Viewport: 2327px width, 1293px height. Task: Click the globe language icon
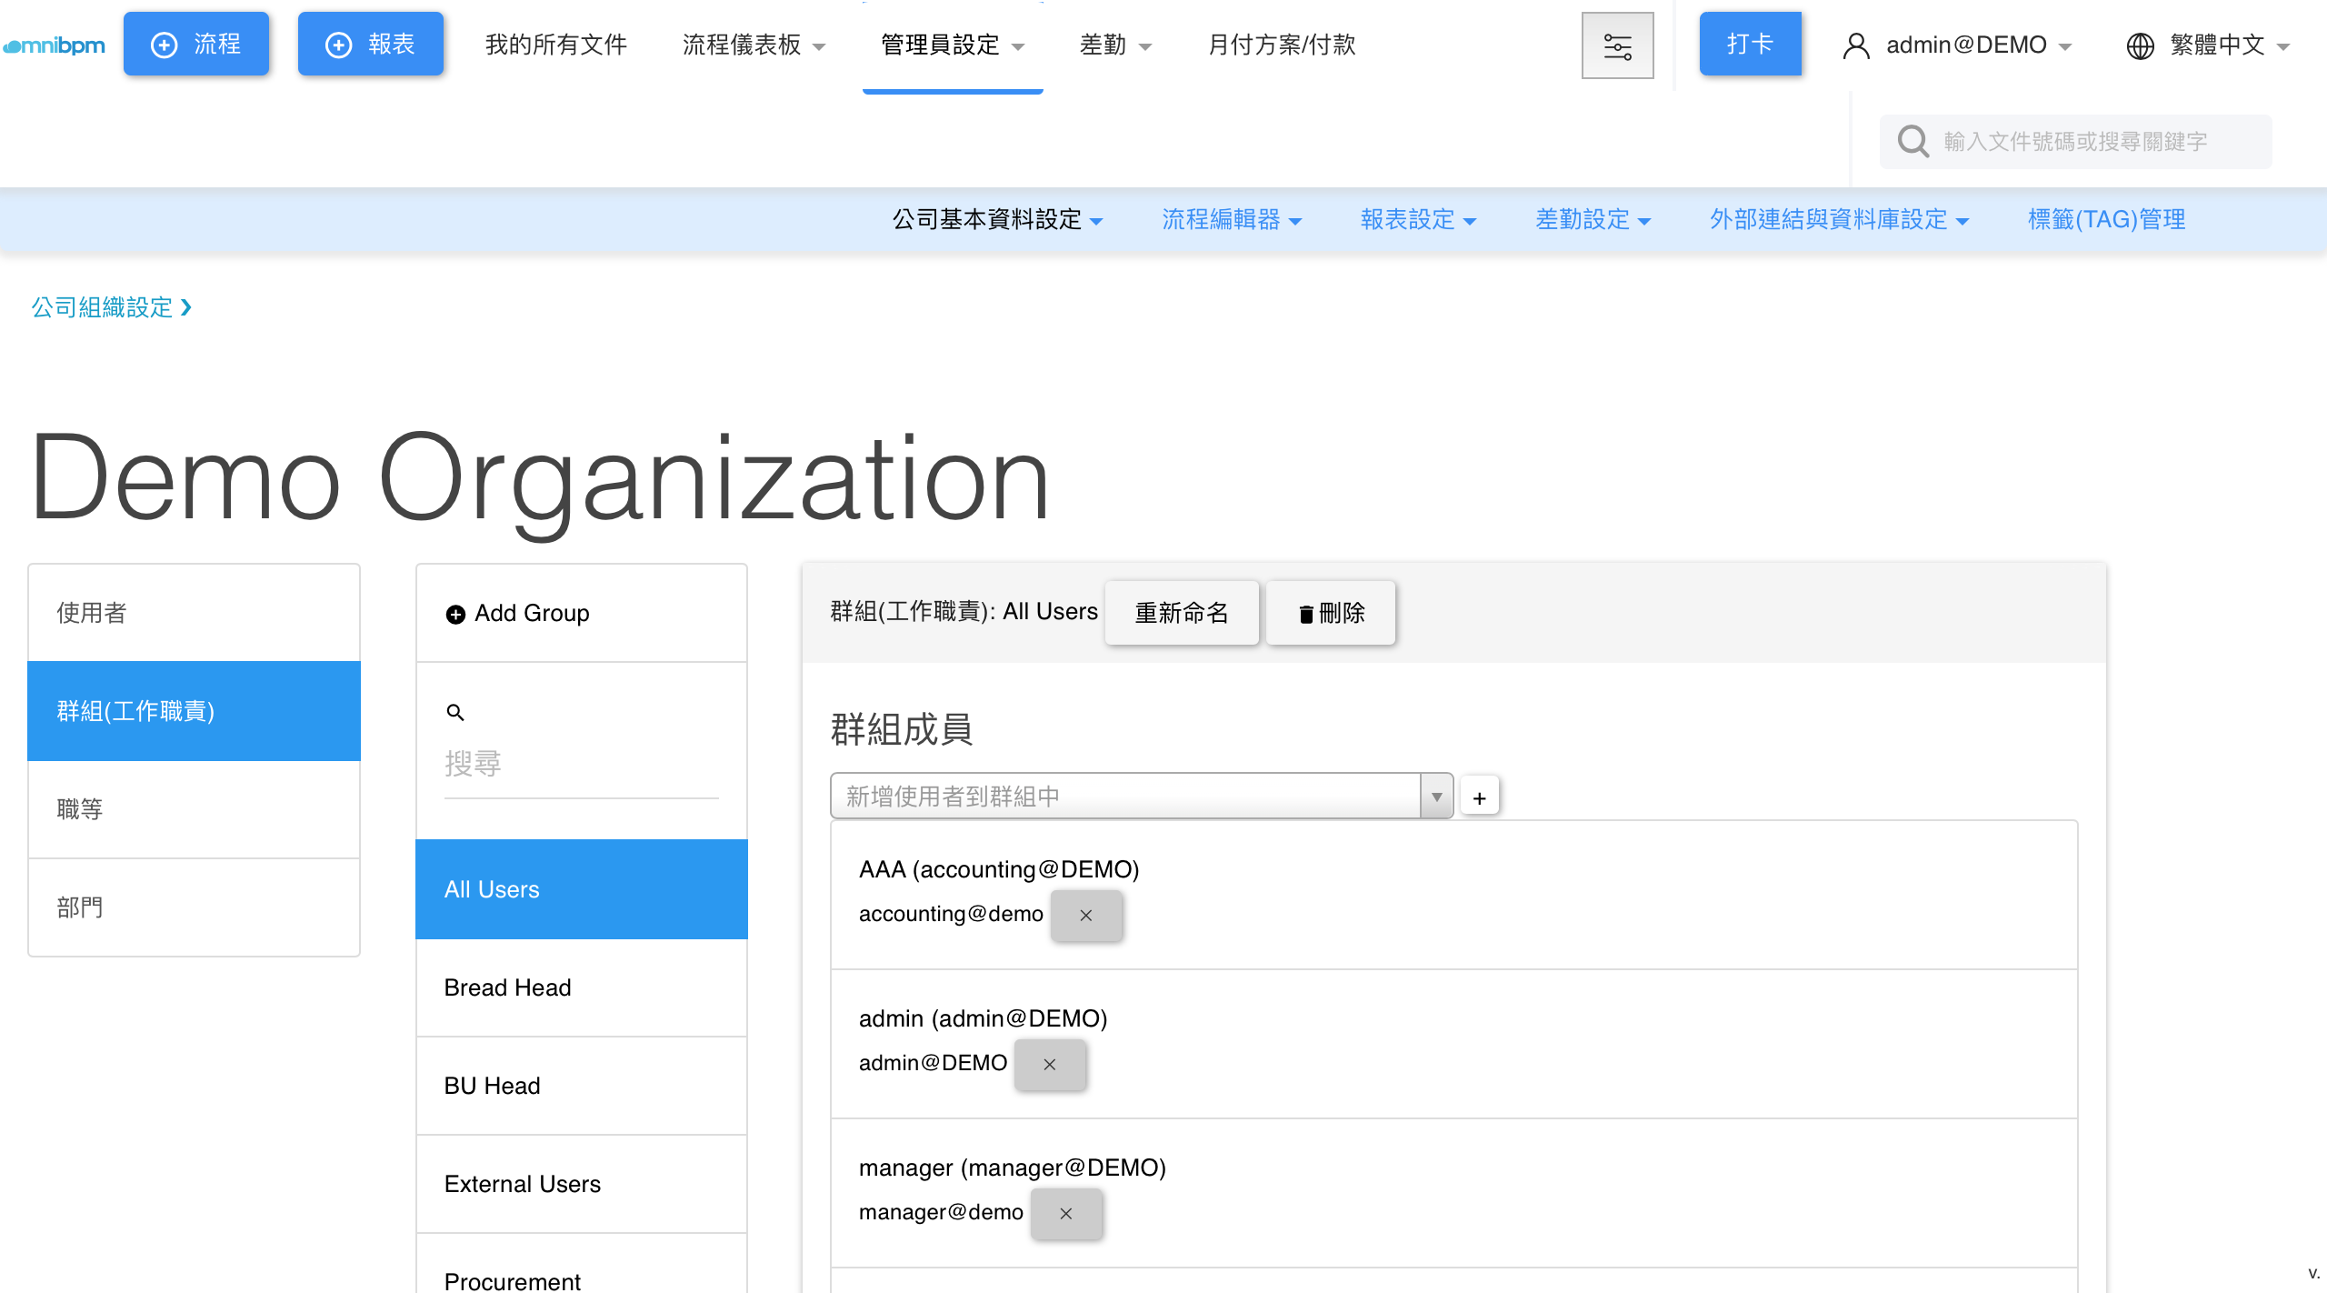point(2140,45)
